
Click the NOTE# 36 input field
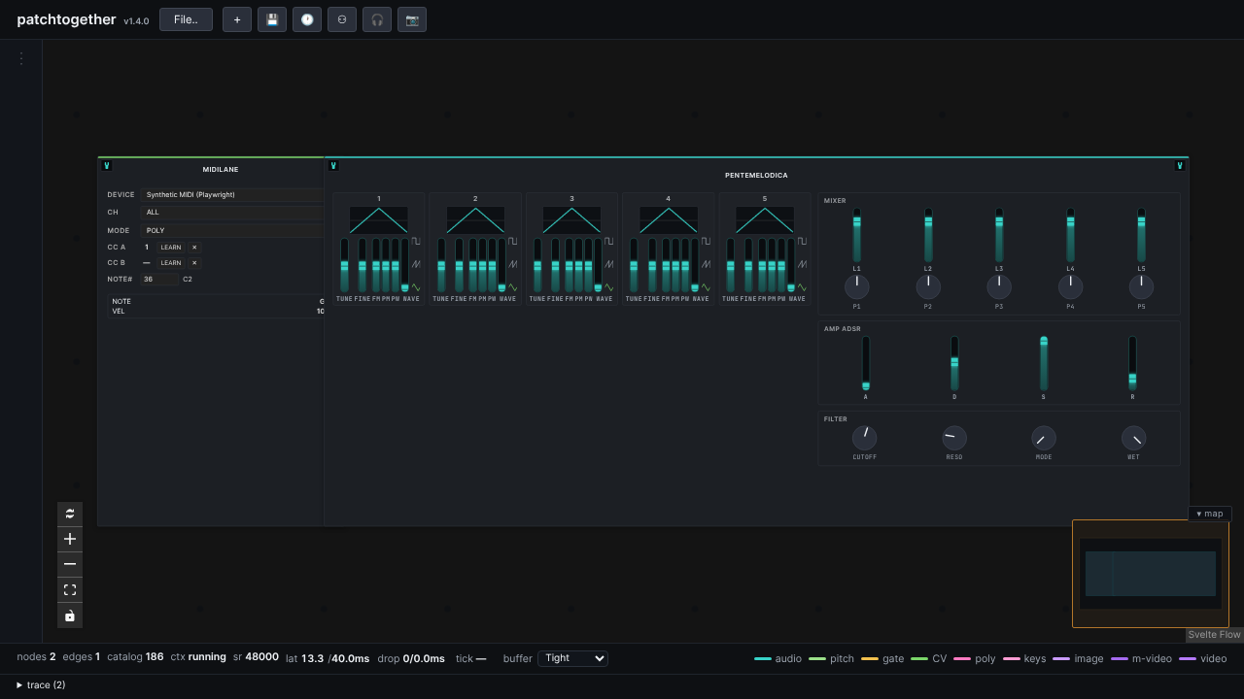[158, 279]
